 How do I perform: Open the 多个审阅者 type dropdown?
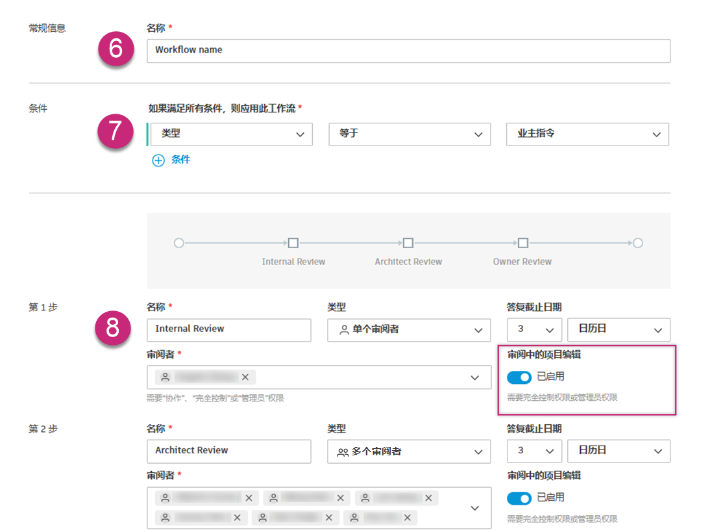(409, 451)
